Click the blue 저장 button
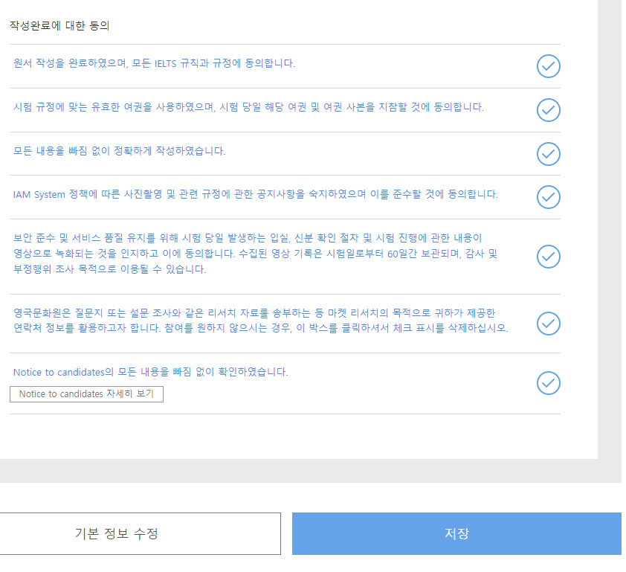This screenshot has height=572, width=626. click(x=456, y=533)
